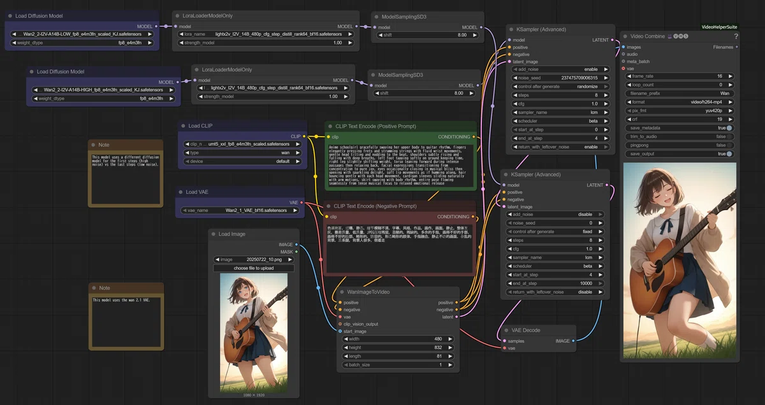The width and height of the screenshot is (765, 405).
Task: Collapse the Load VAE node via its header dot
Action: tap(180, 192)
